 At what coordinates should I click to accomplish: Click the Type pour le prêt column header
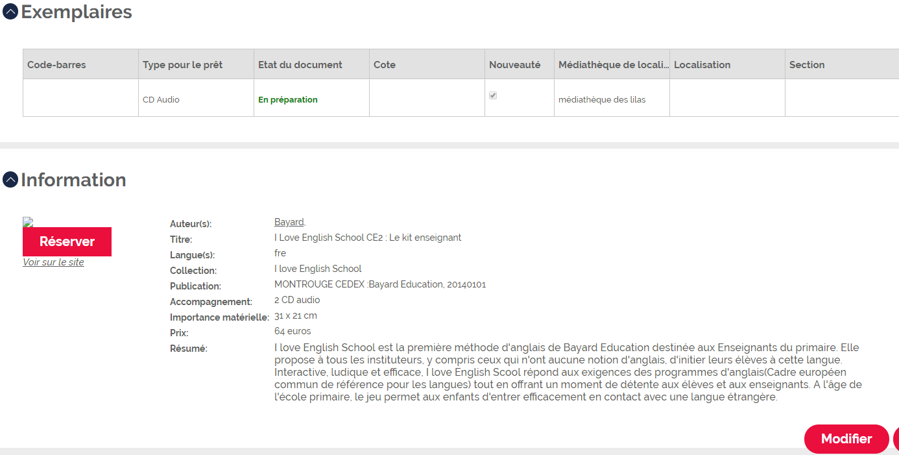pyautogui.click(x=196, y=64)
